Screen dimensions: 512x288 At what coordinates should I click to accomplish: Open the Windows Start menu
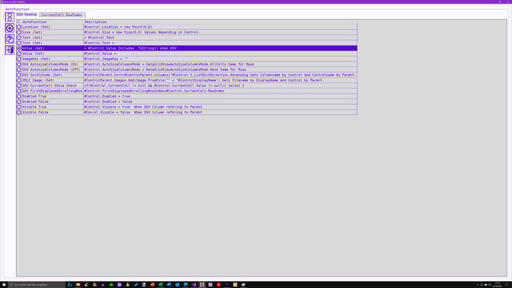(4, 285)
